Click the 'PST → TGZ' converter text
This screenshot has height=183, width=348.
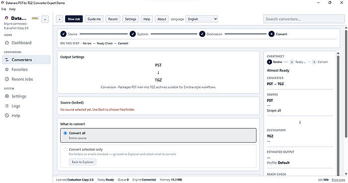click(275, 84)
